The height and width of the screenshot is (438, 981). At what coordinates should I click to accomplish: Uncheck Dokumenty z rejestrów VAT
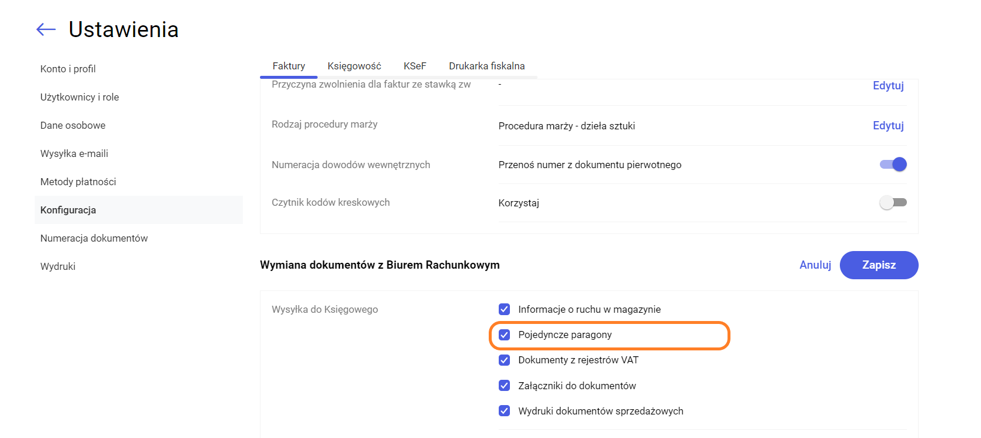coord(504,360)
